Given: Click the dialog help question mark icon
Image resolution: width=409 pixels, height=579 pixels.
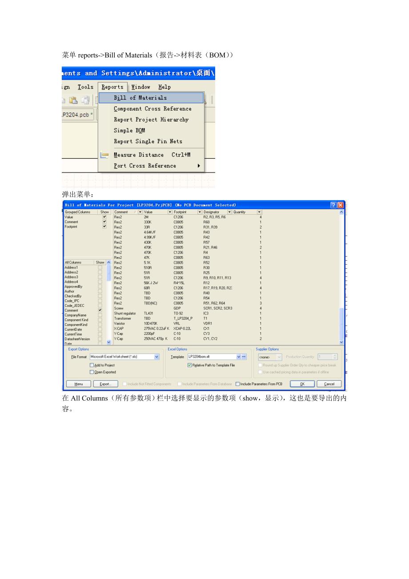Looking at the screenshot, I should [333, 205].
